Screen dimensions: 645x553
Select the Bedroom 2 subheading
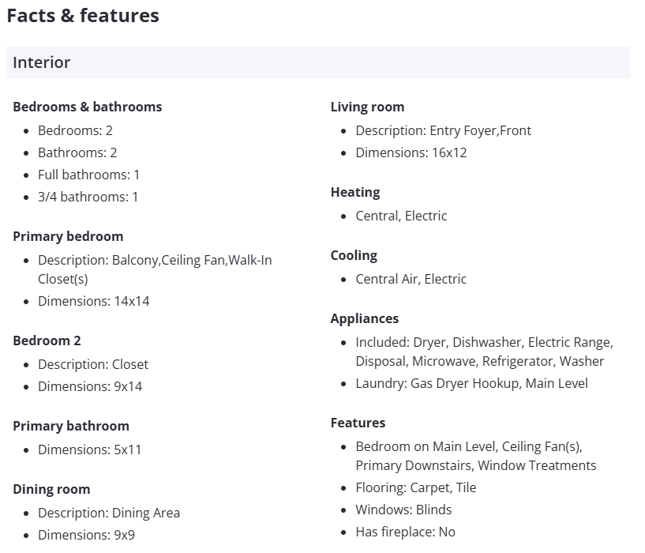point(47,340)
